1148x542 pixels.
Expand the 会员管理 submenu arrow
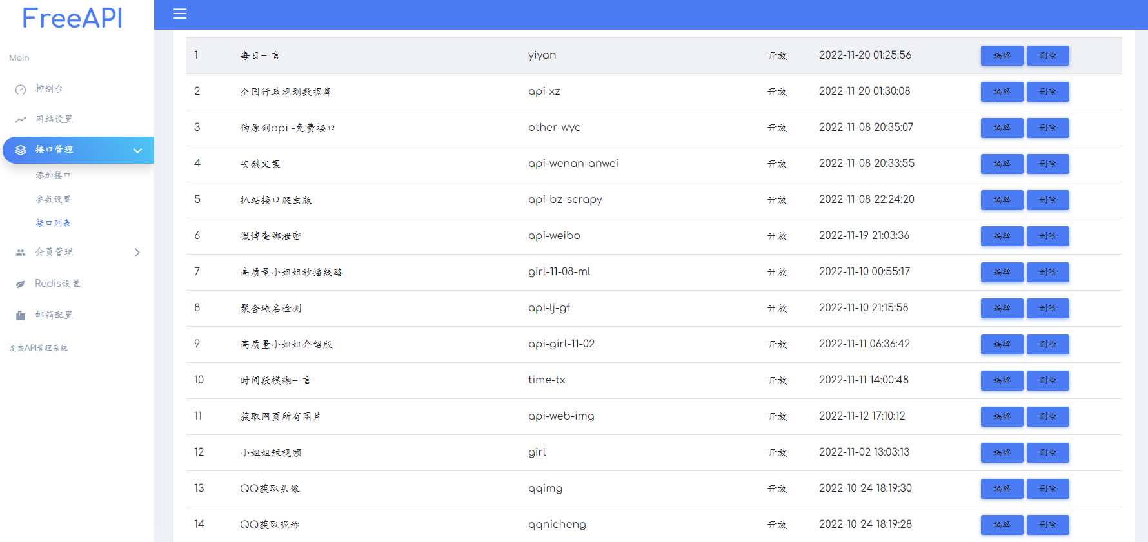click(137, 253)
